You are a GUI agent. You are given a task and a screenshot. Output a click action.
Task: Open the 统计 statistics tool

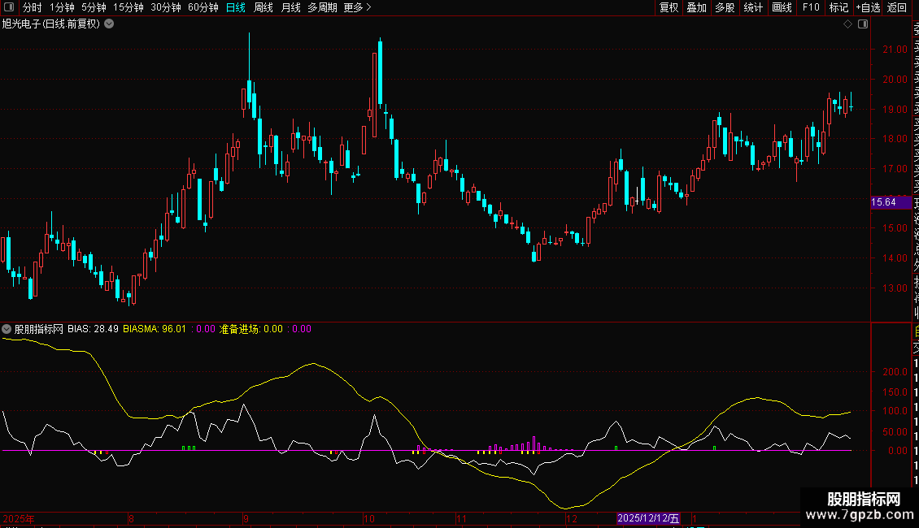coord(753,7)
